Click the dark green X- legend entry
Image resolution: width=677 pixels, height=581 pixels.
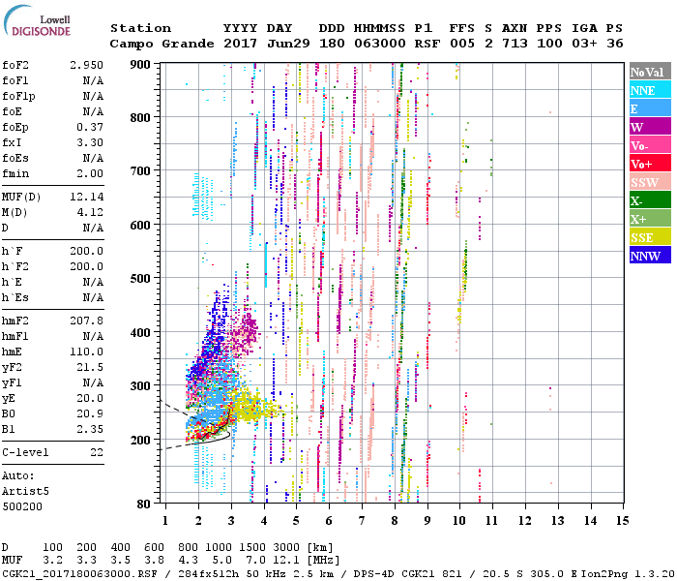click(x=650, y=200)
